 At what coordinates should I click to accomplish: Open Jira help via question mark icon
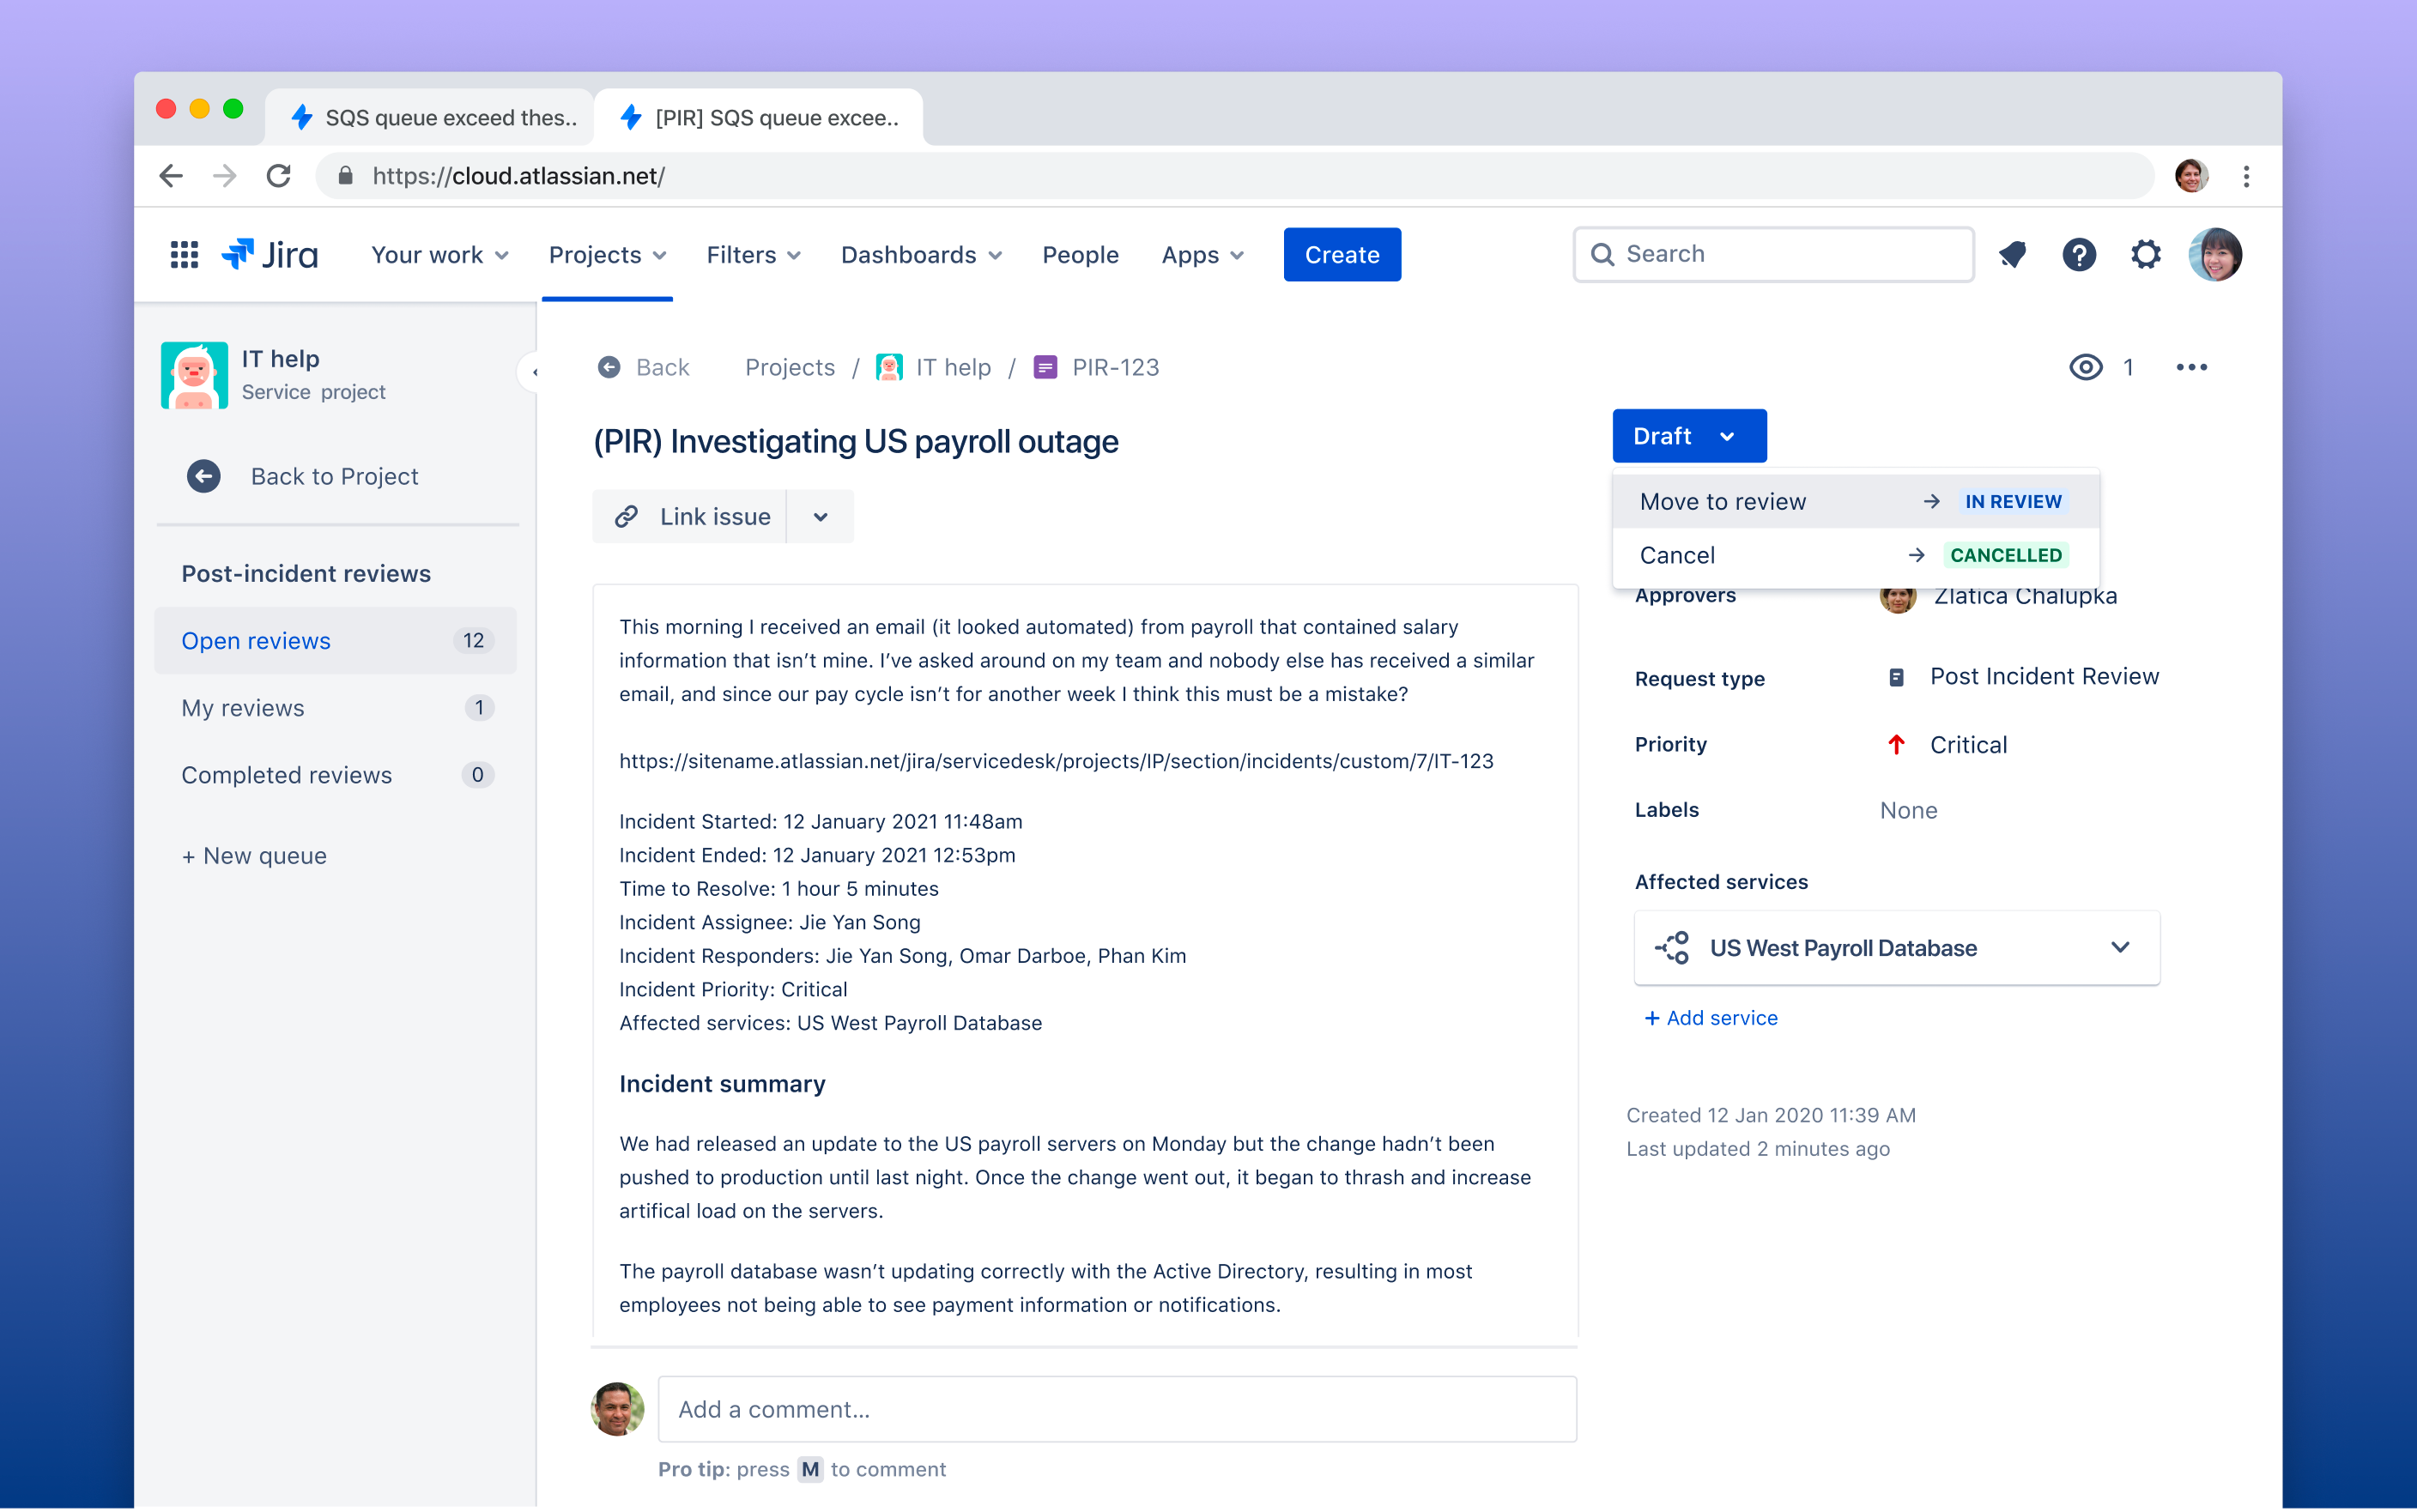pos(2080,255)
